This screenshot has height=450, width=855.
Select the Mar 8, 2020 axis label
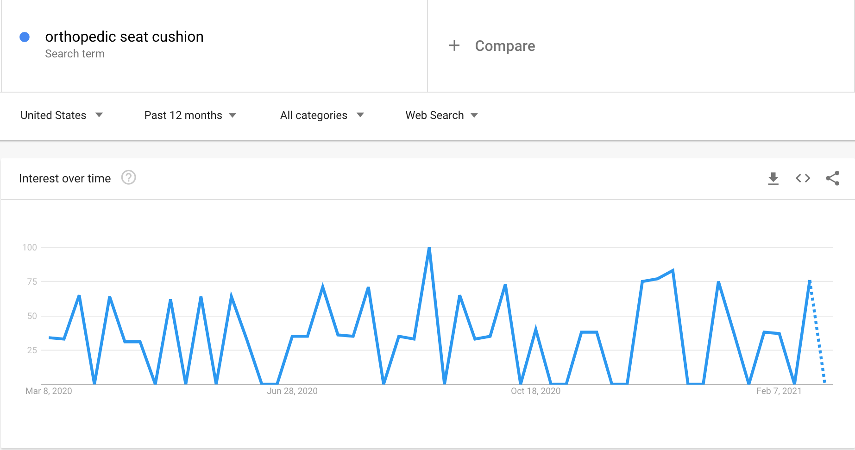(49, 391)
